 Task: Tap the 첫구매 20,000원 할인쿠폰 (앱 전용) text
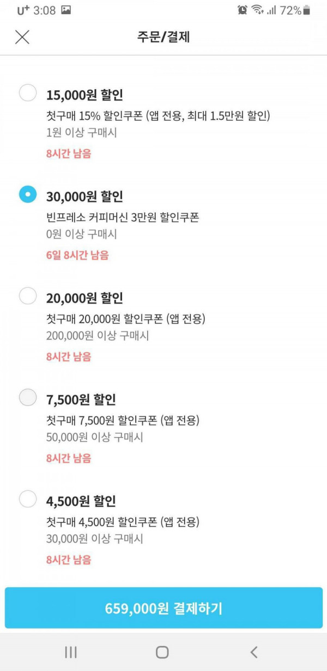pyautogui.click(x=126, y=319)
